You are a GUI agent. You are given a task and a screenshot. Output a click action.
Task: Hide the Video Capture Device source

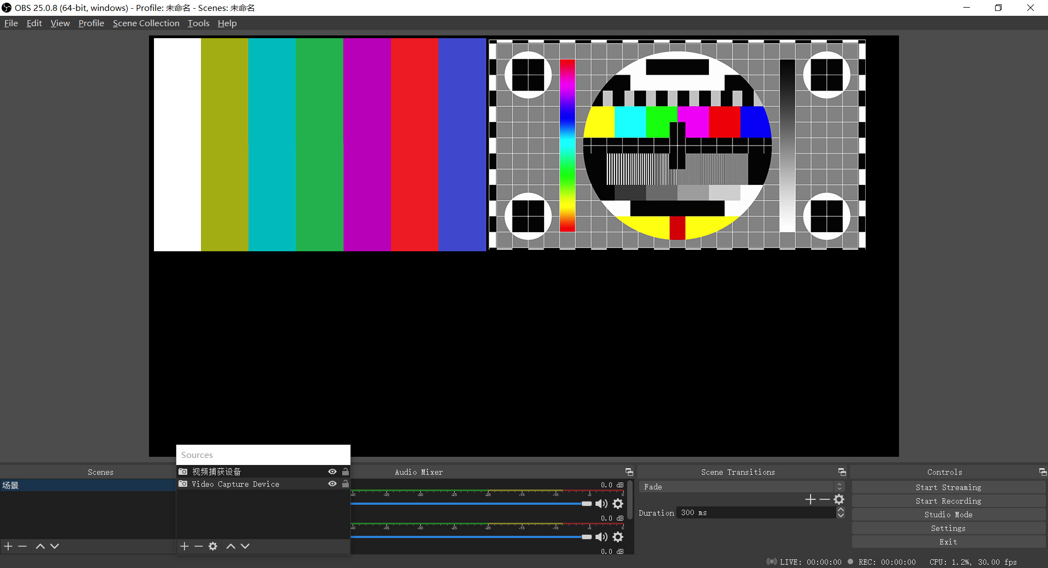(x=332, y=484)
